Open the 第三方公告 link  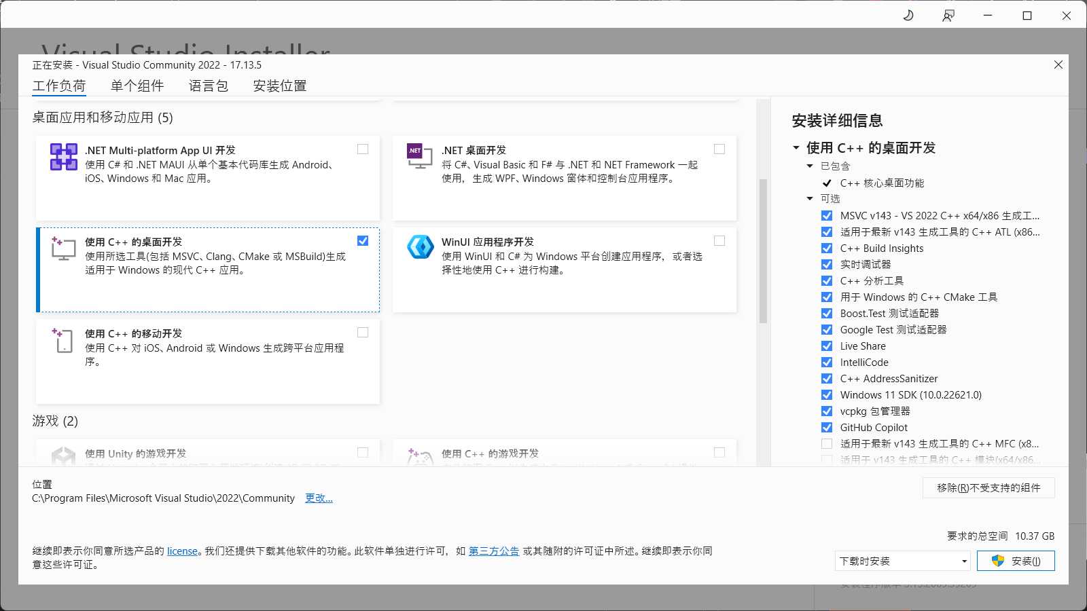coord(494,551)
